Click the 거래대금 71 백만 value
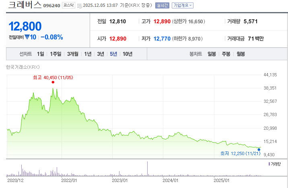Screen dimensions: 288x188 tap(256, 39)
